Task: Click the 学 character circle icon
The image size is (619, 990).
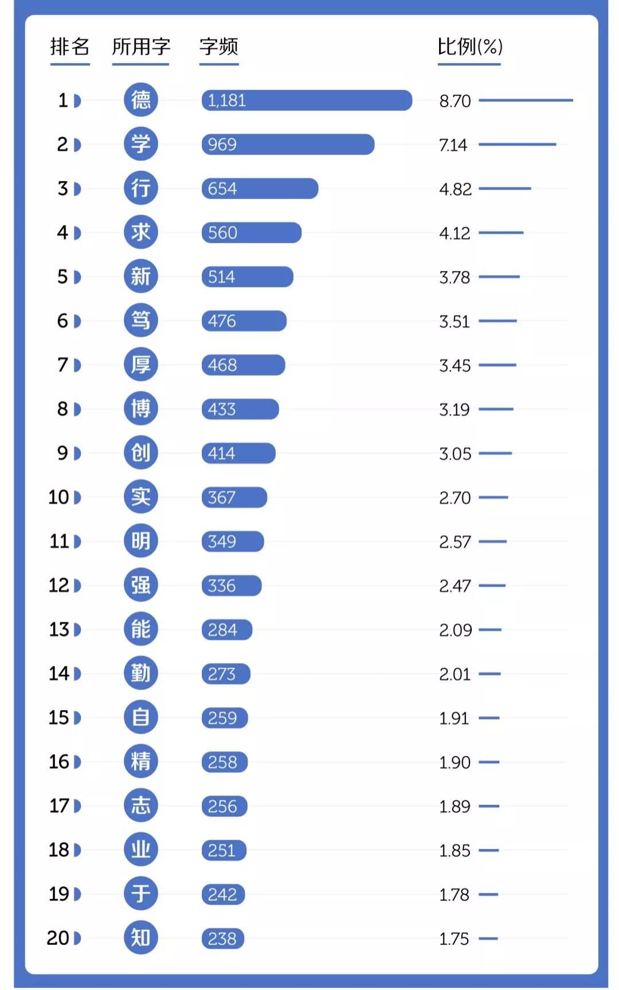Action: pos(141,144)
